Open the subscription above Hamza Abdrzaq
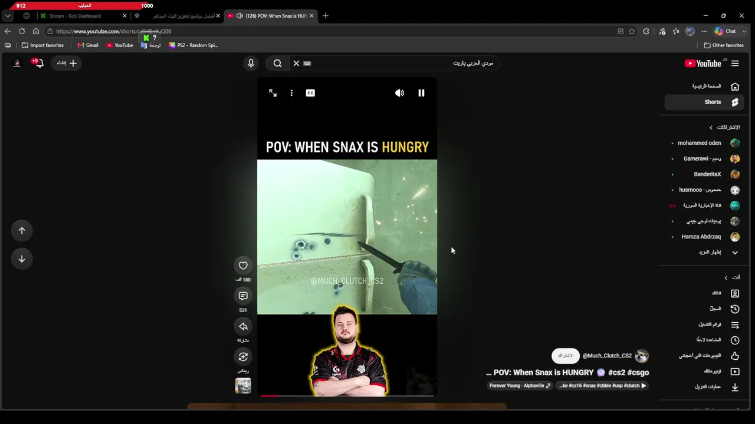 coord(704,221)
